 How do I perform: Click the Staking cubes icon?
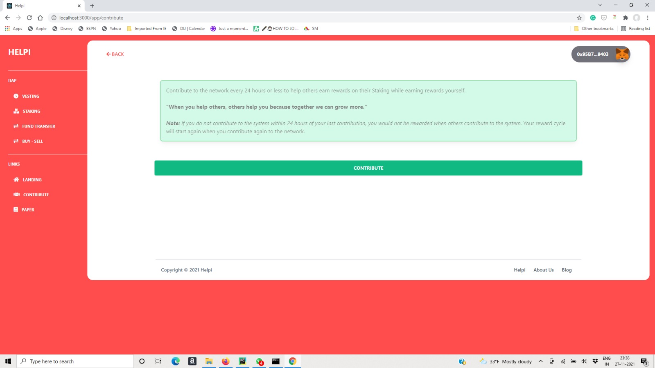tap(16, 111)
